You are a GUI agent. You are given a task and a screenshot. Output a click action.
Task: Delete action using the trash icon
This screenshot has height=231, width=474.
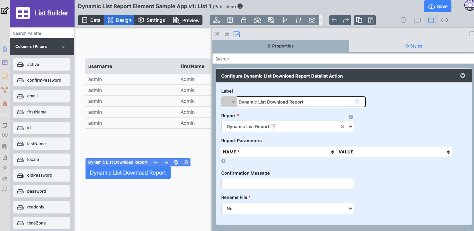pos(186,162)
